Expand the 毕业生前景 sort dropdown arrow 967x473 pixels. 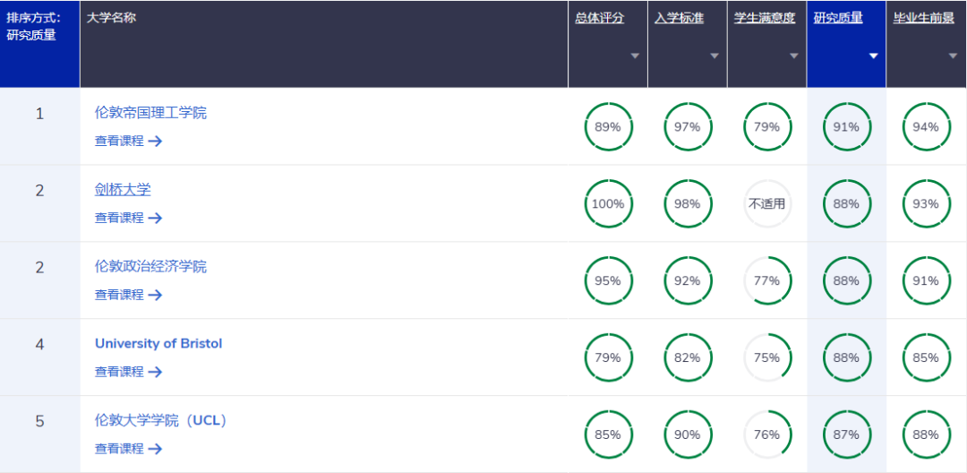click(953, 56)
